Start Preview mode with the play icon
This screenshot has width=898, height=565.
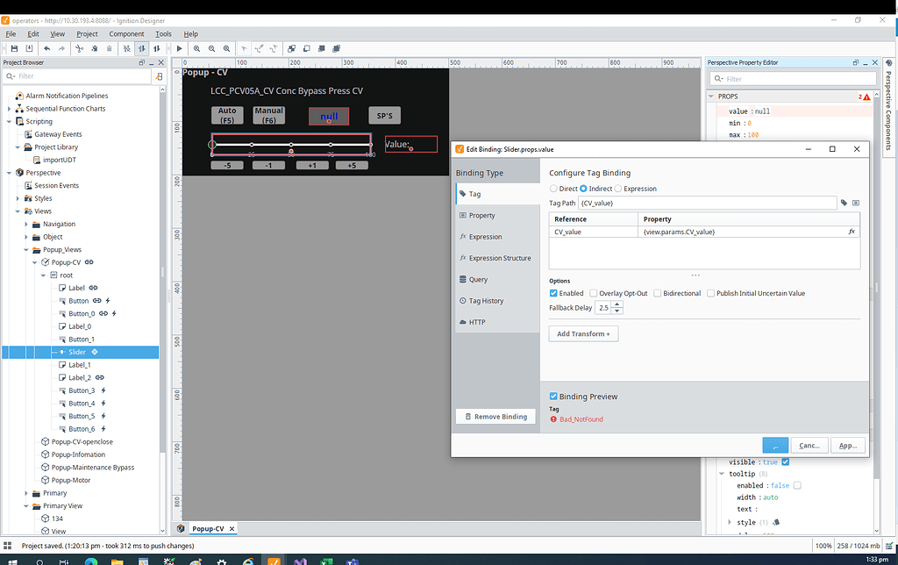[179, 49]
